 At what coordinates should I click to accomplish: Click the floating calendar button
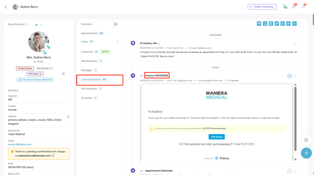tap(306, 140)
